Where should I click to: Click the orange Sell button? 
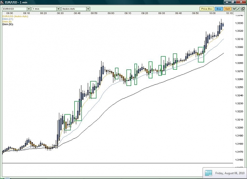[x=228, y=9]
